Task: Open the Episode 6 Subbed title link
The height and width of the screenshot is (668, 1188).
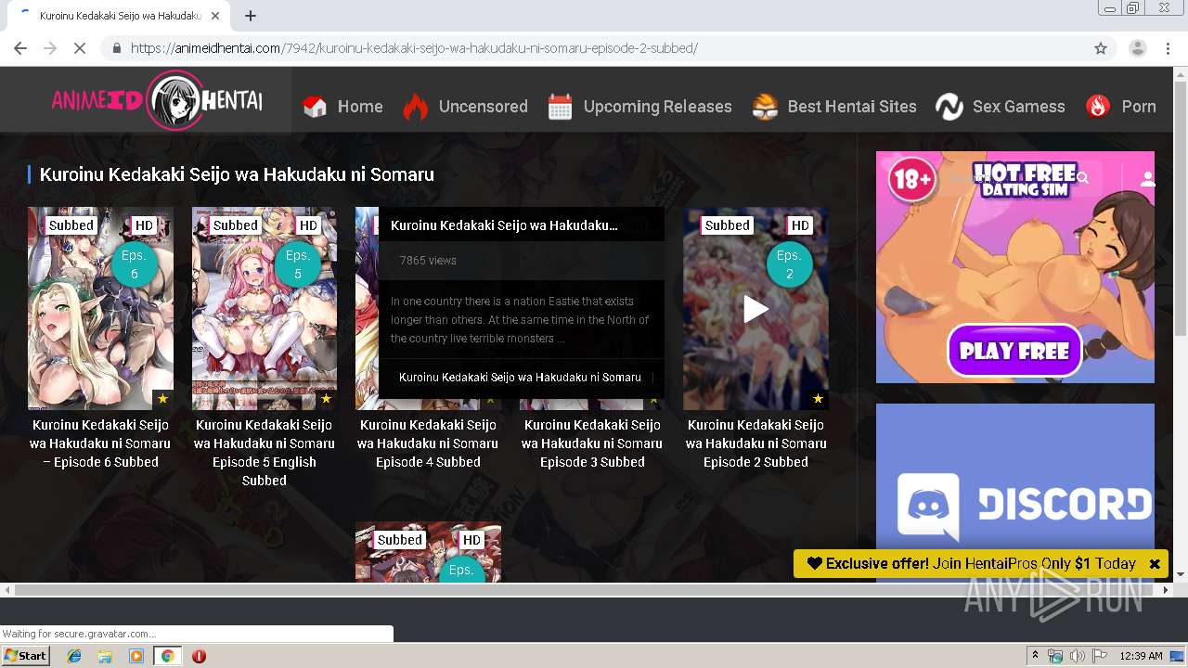Action: tap(100, 443)
